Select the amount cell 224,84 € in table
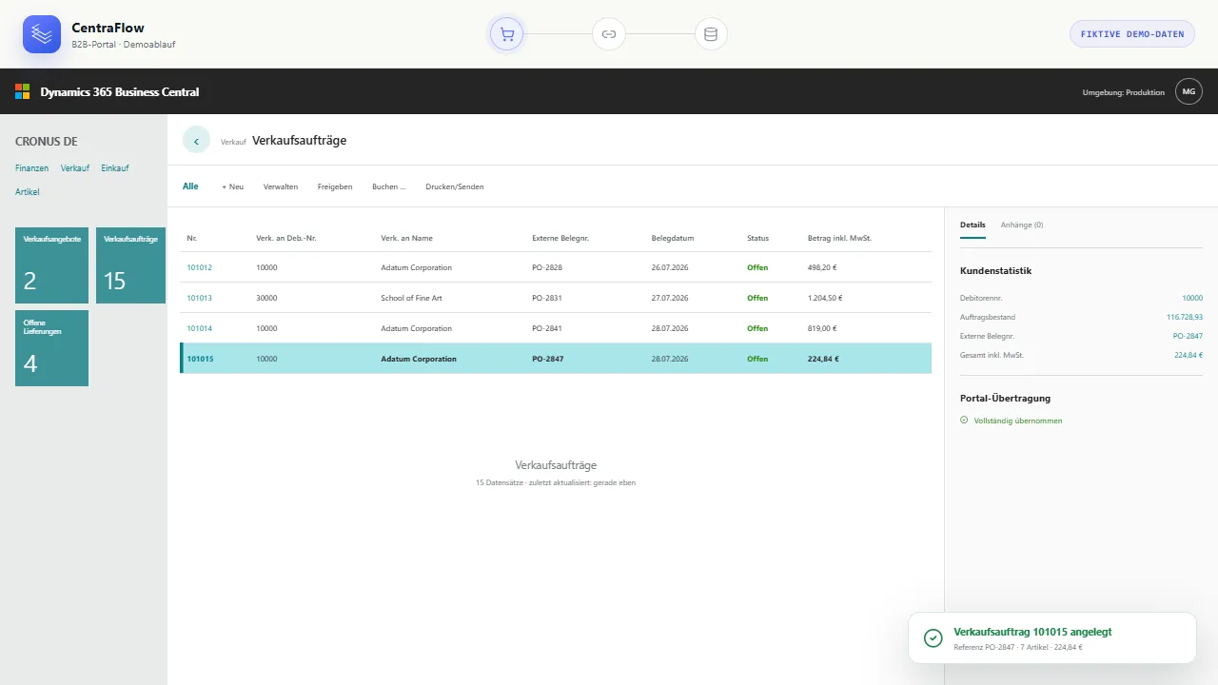Viewport: 1218px width, 685px height. click(823, 359)
